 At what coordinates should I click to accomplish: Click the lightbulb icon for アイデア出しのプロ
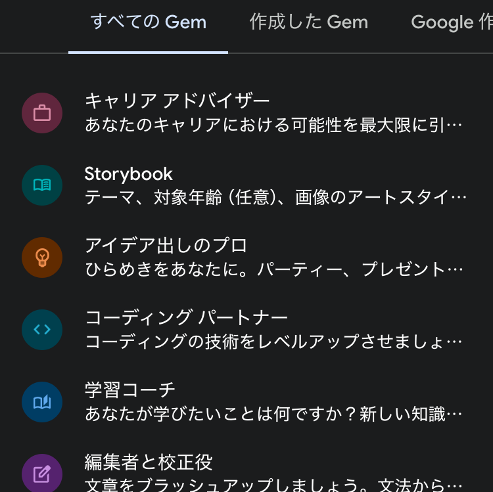point(42,257)
